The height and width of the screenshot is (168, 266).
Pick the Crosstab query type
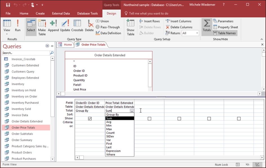[77, 26]
